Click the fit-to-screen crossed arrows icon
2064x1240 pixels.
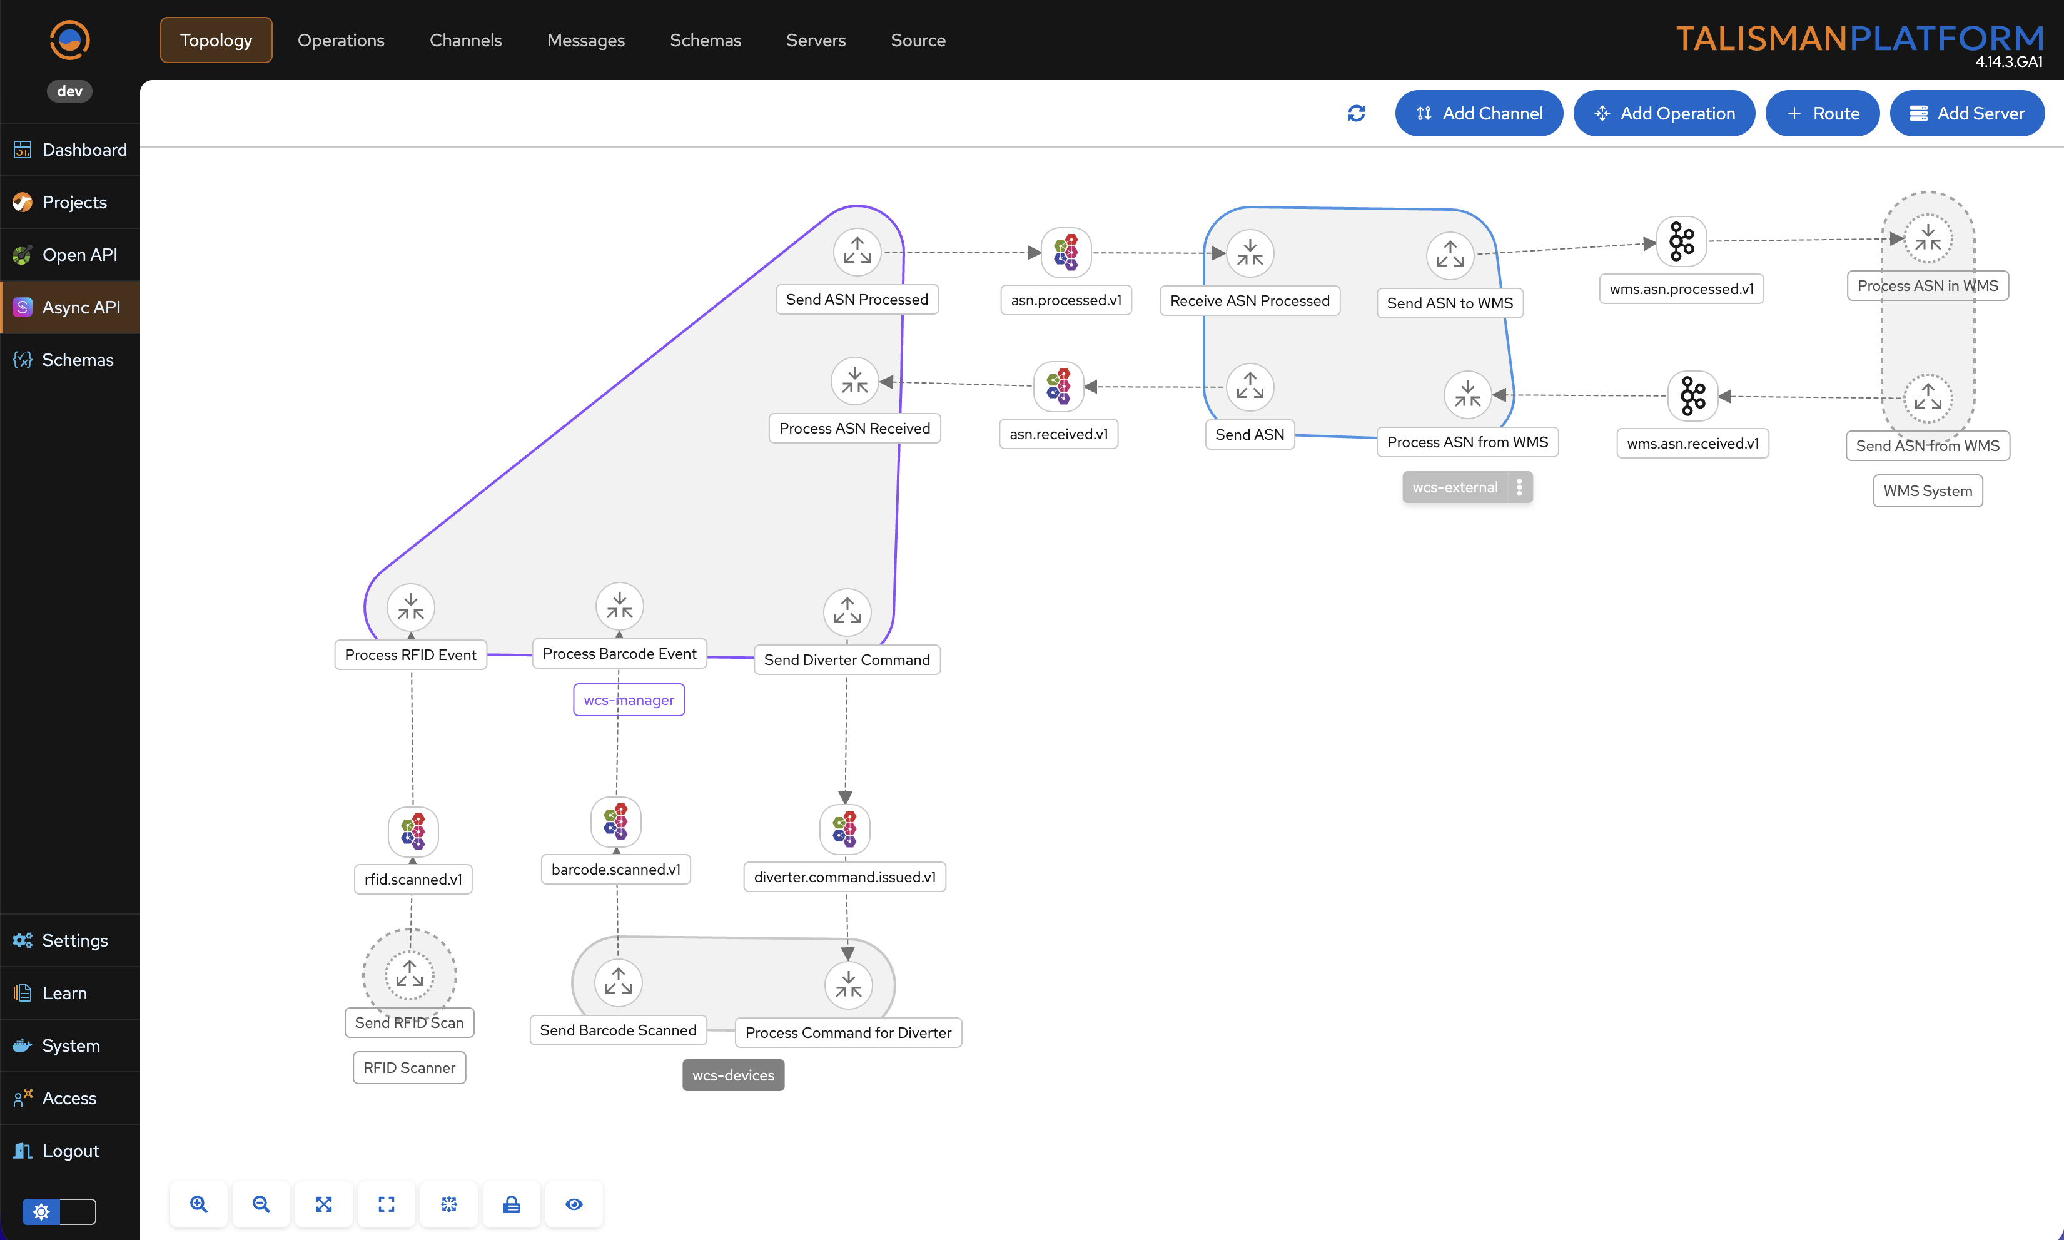tap(323, 1204)
